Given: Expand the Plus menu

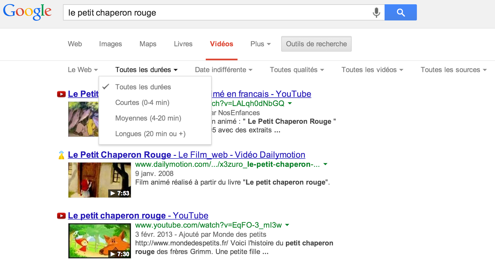Looking at the screenshot, I should coord(260,44).
